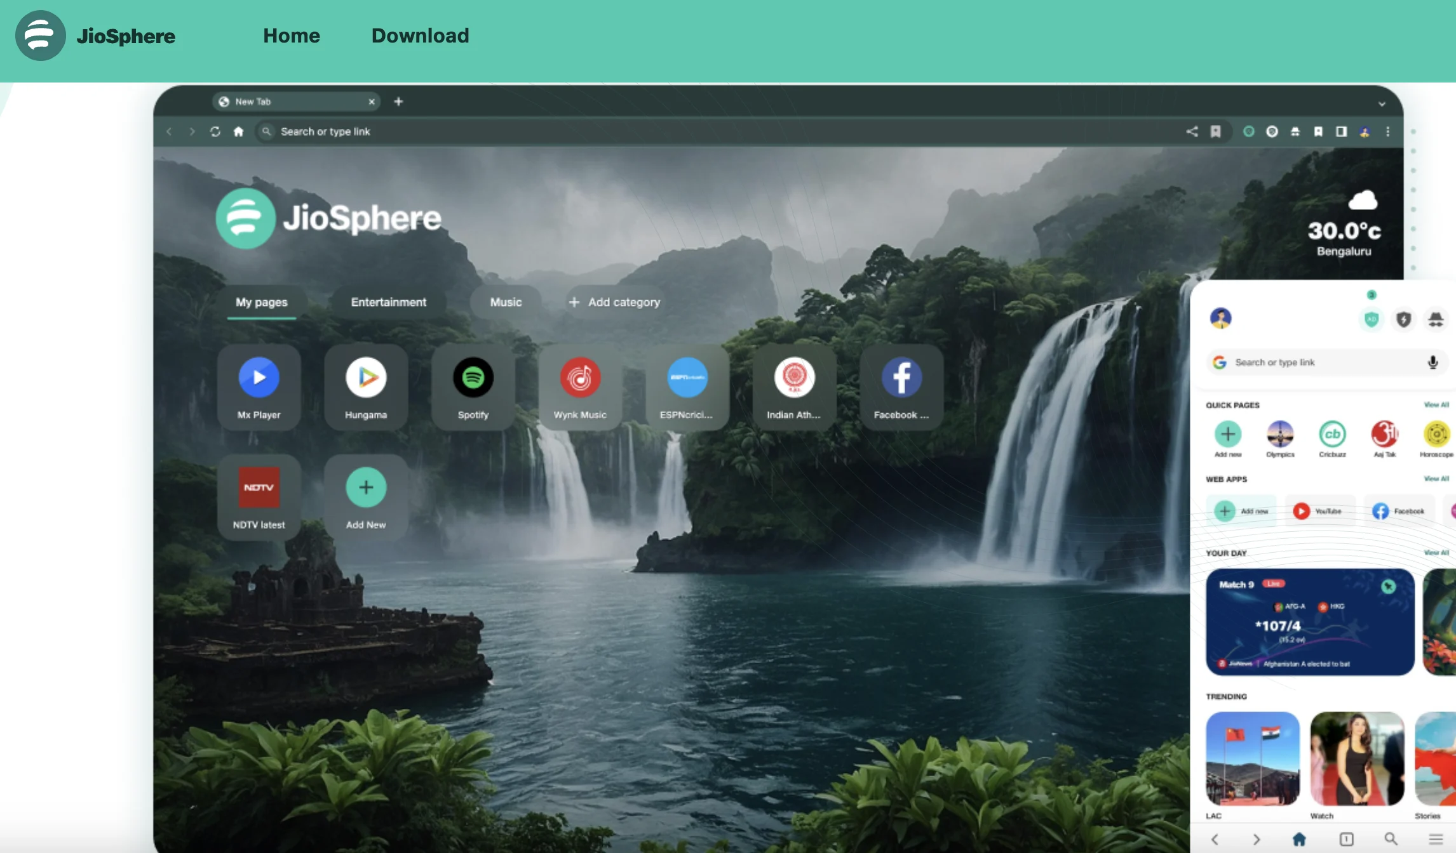Open the tab switcher in the mobile bottom bar
This screenshot has height=853, width=1456.
coord(1346,839)
